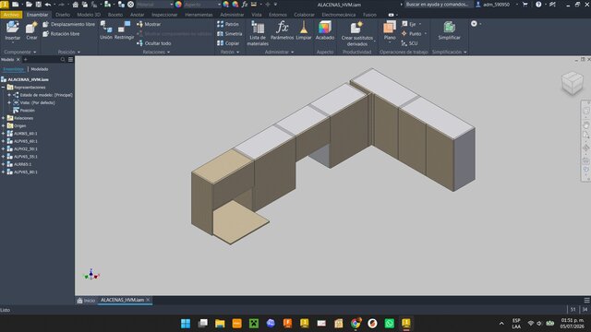Open Chrome from the taskbar
Image resolution: width=591 pixels, height=332 pixels.
(x=355, y=324)
